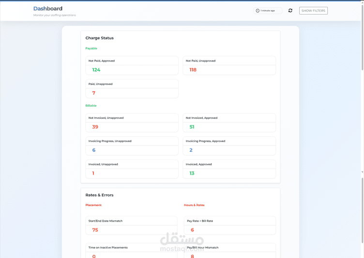Click the value 39

[x=95, y=127]
